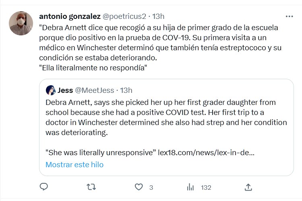Click the likes count of 3
302x201 pixels.
pos(151,187)
